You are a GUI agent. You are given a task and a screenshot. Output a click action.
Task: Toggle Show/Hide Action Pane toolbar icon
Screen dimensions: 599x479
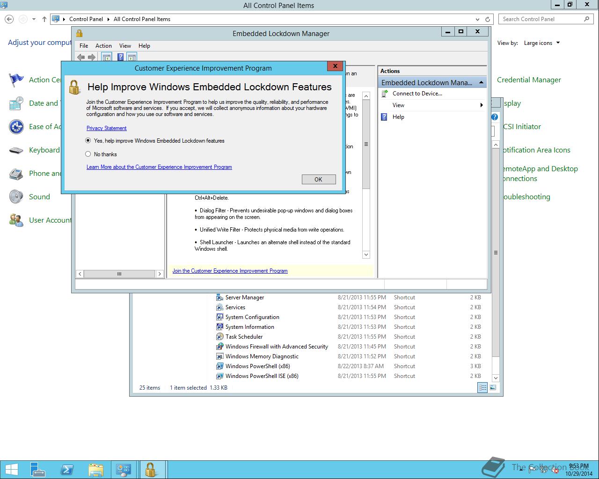(x=132, y=57)
